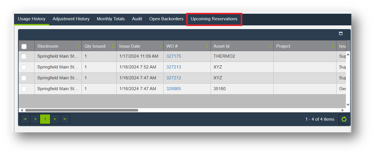The image size is (374, 155).
Task: Open the Adjustment History tab
Action: pos(71,19)
